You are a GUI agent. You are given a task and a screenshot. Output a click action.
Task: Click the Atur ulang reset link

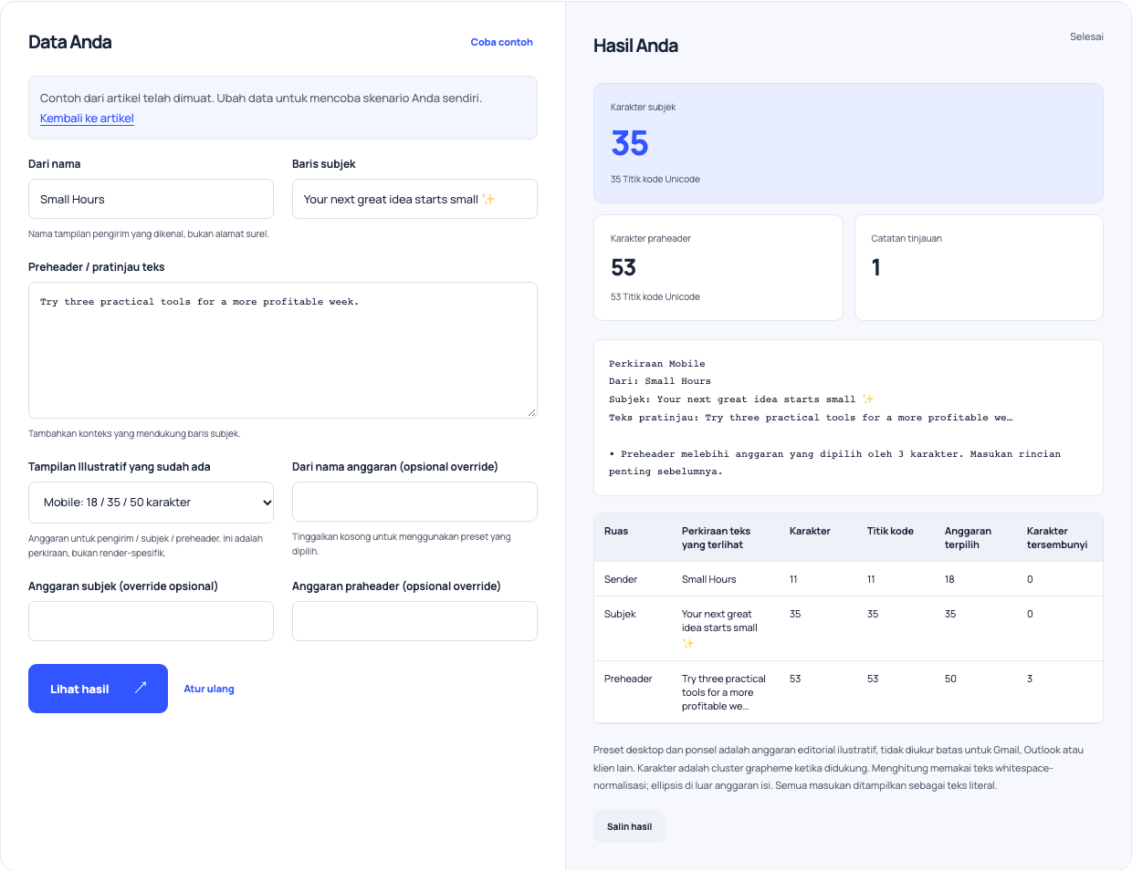coord(209,690)
